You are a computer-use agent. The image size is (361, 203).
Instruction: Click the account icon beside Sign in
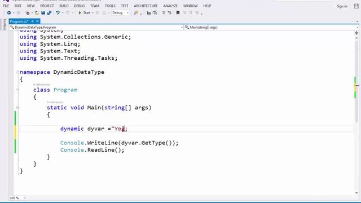(356, 6)
